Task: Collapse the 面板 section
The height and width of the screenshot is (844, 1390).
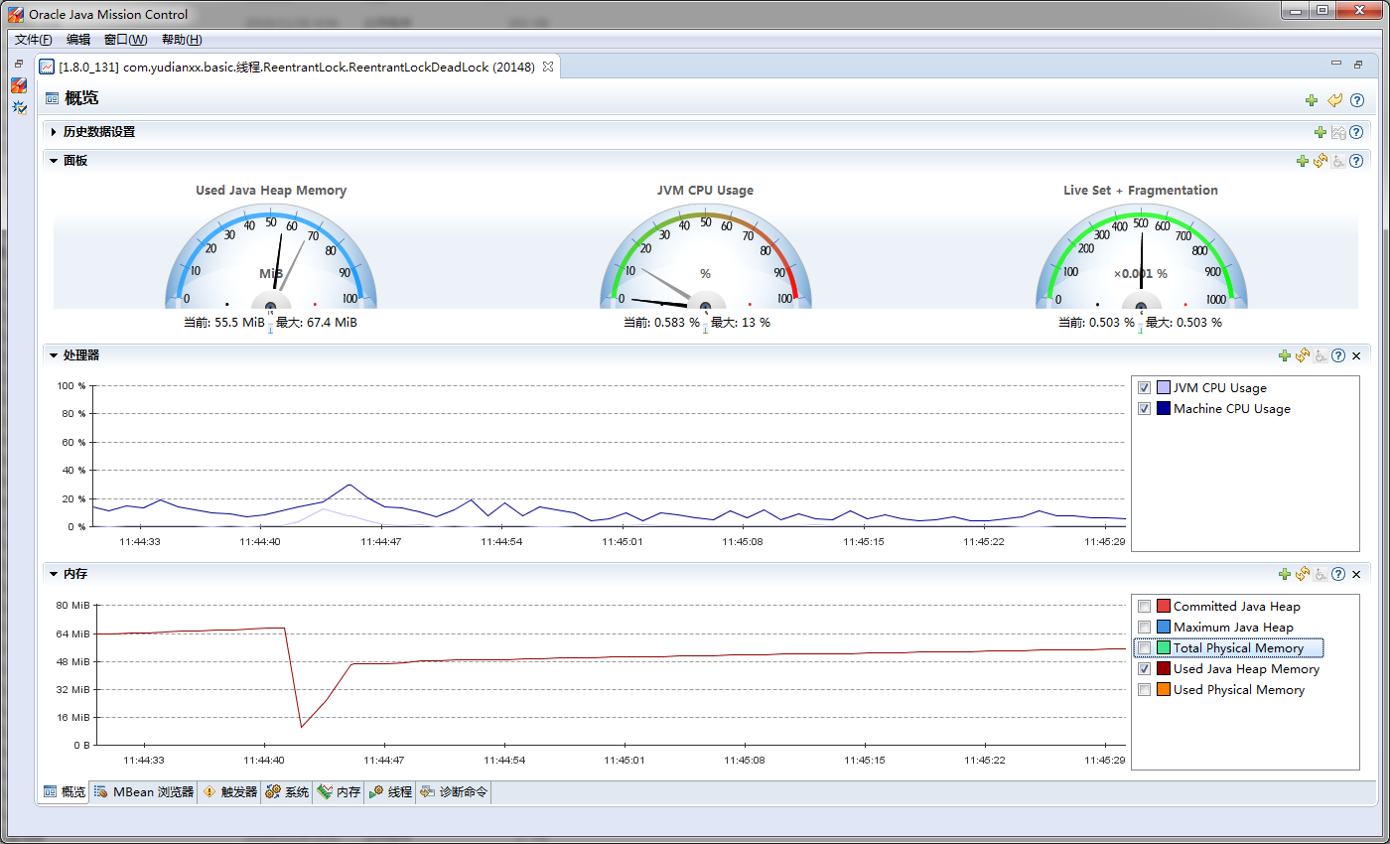Action: click(53, 160)
